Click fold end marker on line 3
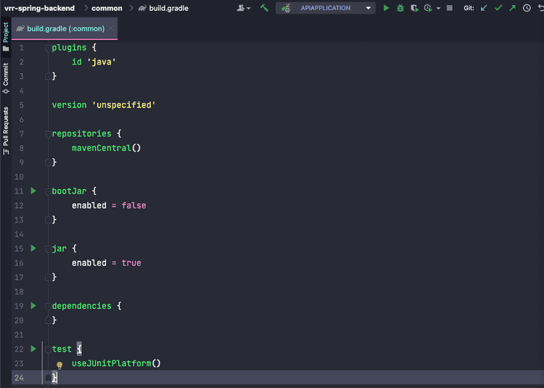The width and height of the screenshot is (544, 388). click(48, 76)
